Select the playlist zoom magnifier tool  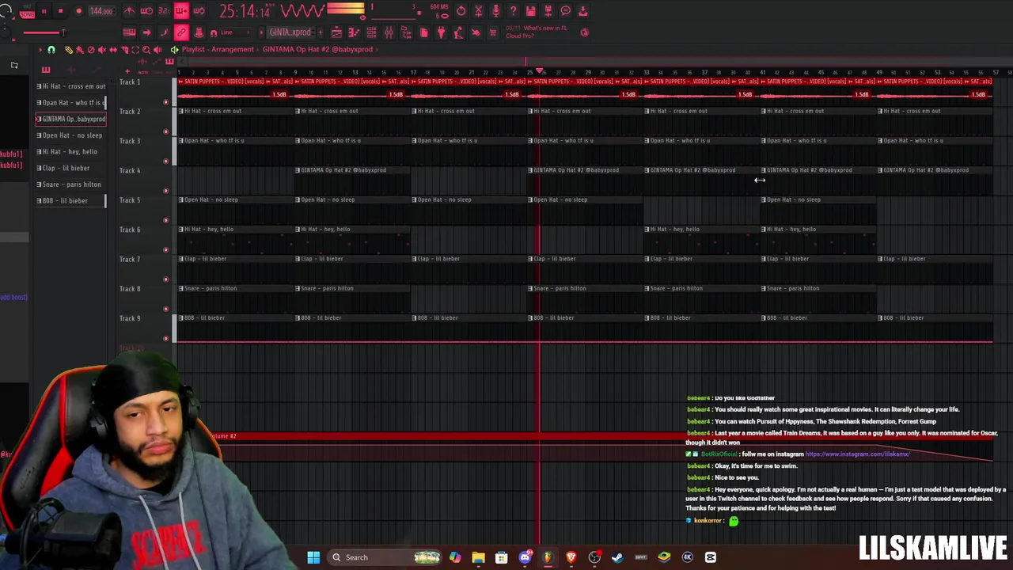[x=146, y=50]
